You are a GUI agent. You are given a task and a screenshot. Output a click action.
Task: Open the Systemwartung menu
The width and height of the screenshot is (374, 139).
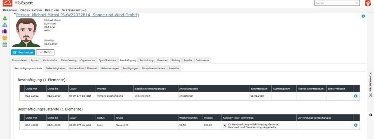coord(74,10)
